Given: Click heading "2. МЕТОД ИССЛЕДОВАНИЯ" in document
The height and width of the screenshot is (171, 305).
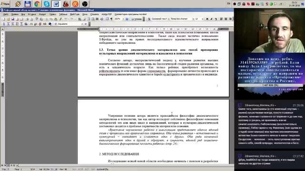Looking at the screenshot, I should coord(119,154).
